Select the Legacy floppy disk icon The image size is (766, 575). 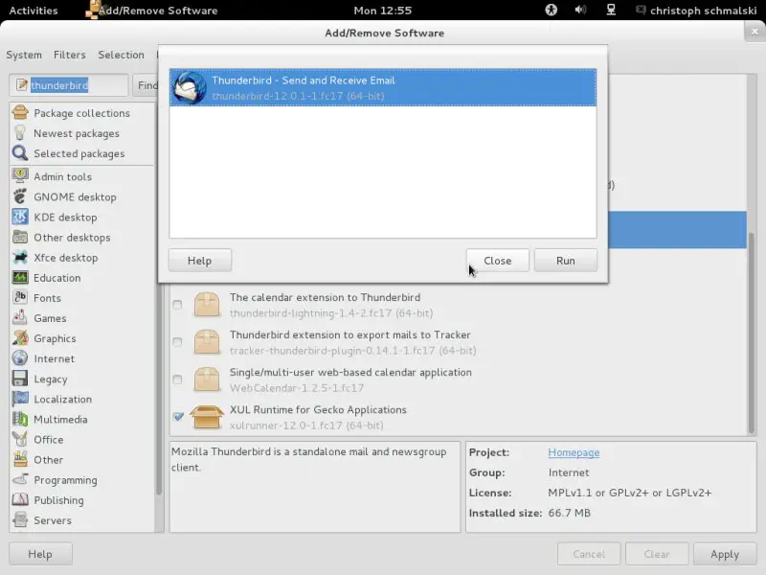(x=20, y=379)
